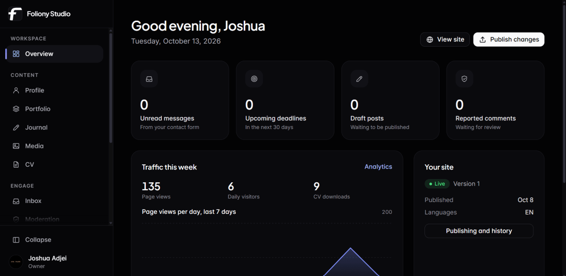
Task: Click the CV downloads stat label
Action: point(332,196)
